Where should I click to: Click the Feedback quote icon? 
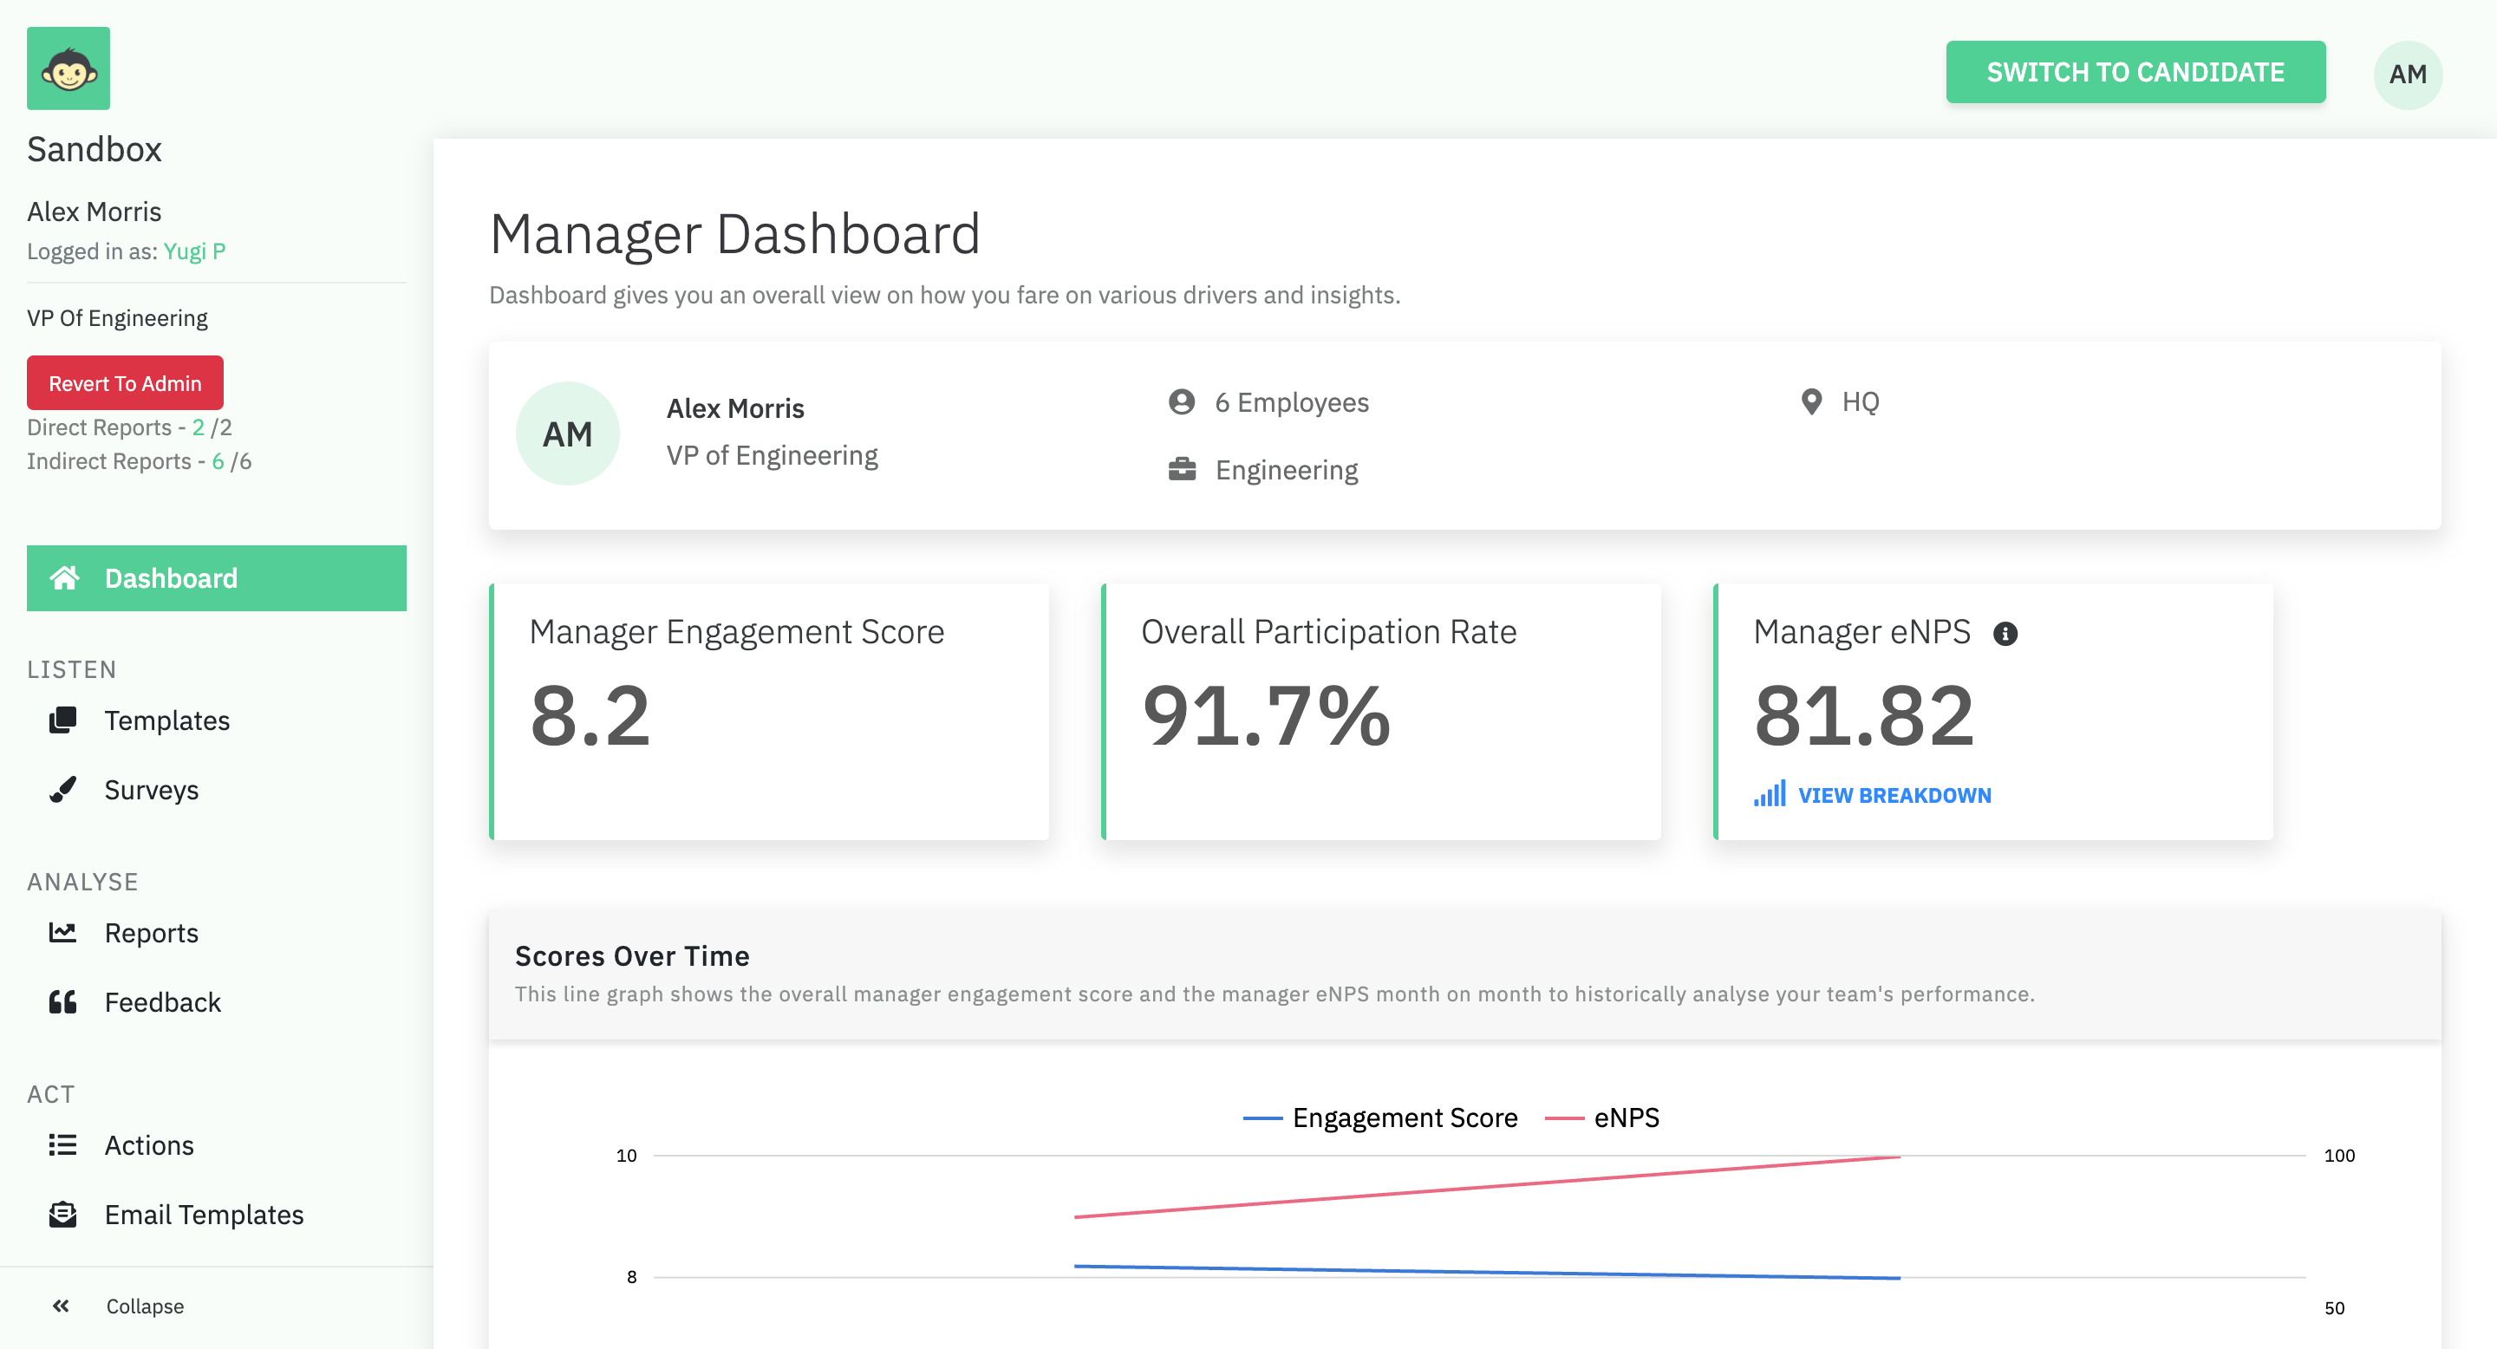pyautogui.click(x=63, y=1002)
